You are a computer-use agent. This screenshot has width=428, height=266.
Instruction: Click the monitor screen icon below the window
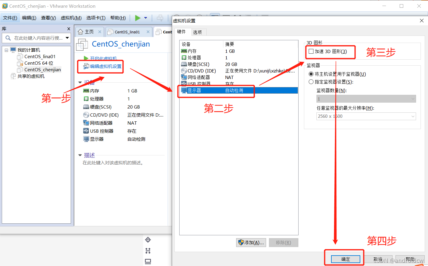(x=148, y=262)
